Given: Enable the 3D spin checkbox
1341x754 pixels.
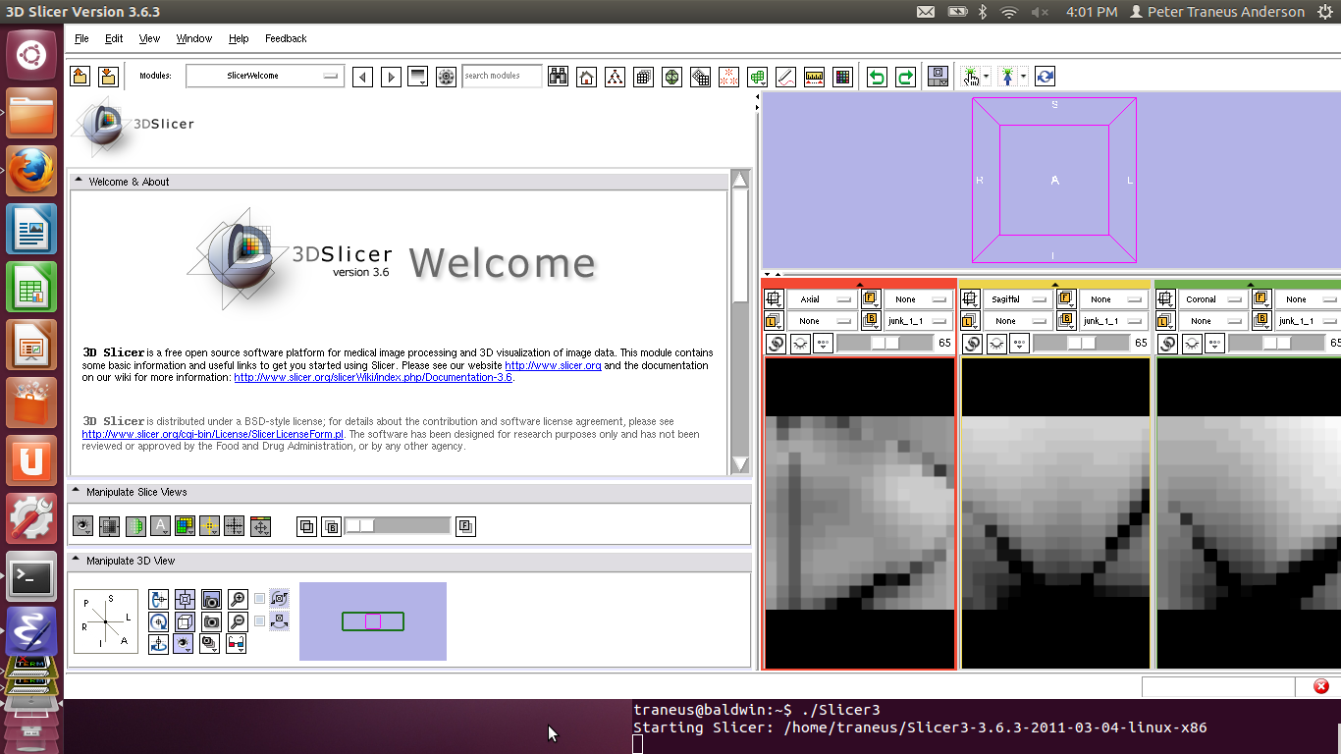Looking at the screenshot, I should (259, 598).
